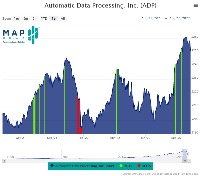Click the right navigator handle
Screen dimensions: 201x176
pos(187,154)
